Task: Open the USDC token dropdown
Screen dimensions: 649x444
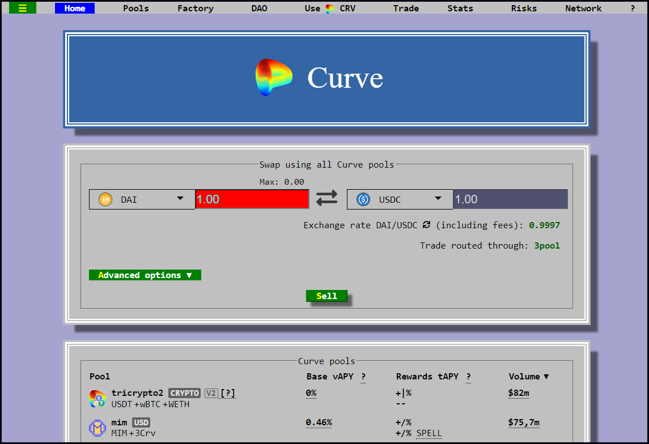Action: pos(400,199)
